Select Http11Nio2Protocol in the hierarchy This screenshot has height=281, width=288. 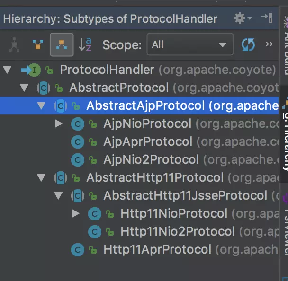(x=177, y=231)
